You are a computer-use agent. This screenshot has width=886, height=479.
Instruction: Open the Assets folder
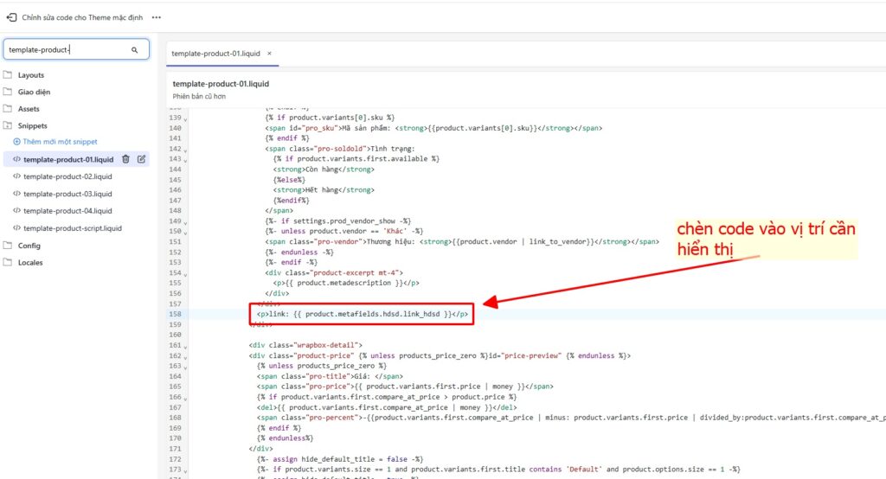(x=29, y=109)
